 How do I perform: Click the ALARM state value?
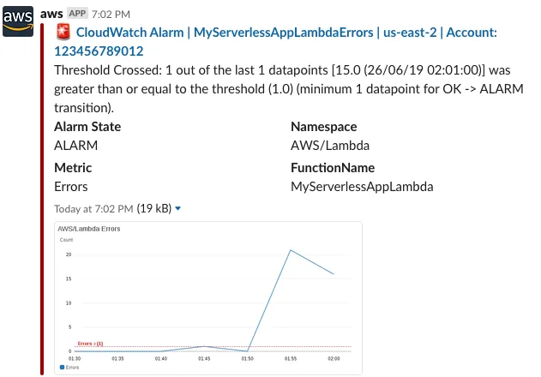pos(75,145)
